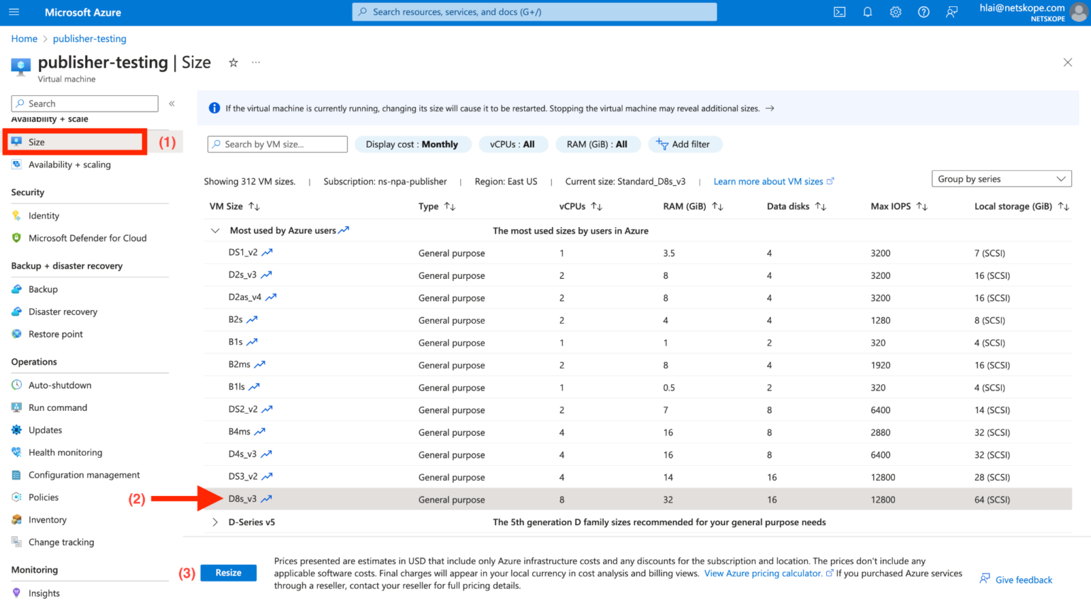Collapse the sidebar with the double-chevron control

pos(171,103)
